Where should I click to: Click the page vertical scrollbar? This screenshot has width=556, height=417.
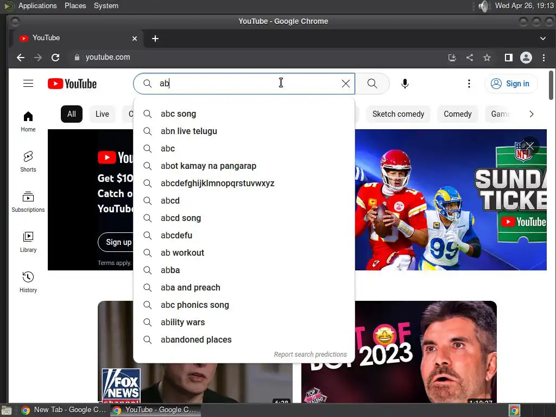(x=551, y=85)
